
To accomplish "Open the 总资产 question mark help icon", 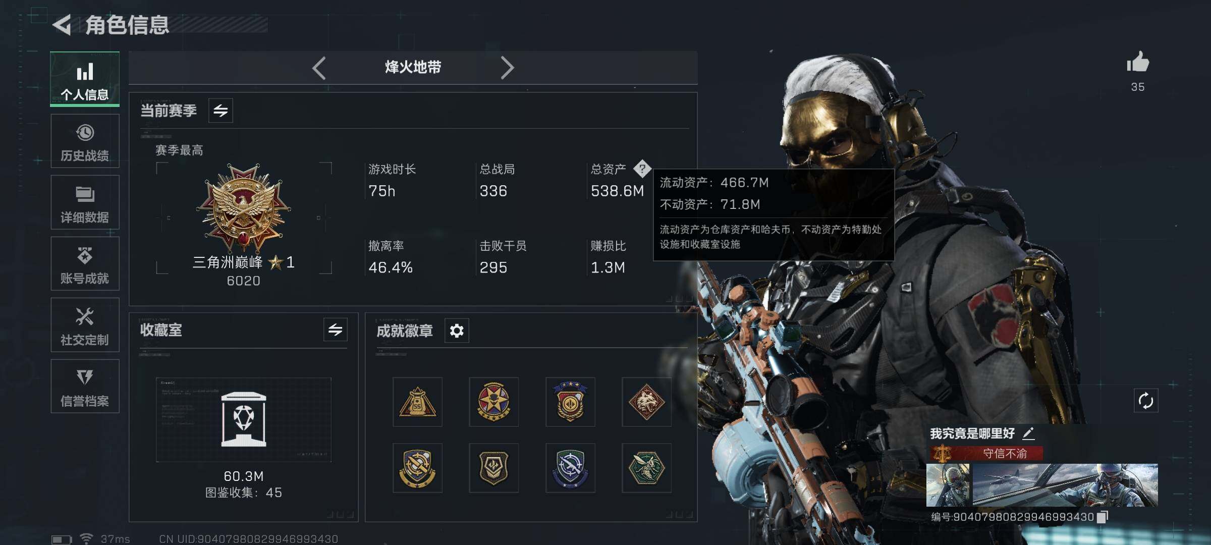I will click(642, 169).
